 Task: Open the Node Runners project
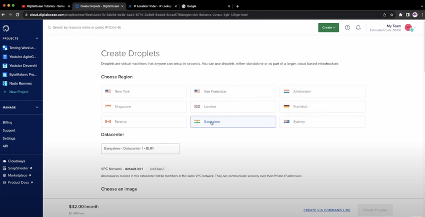(17, 84)
